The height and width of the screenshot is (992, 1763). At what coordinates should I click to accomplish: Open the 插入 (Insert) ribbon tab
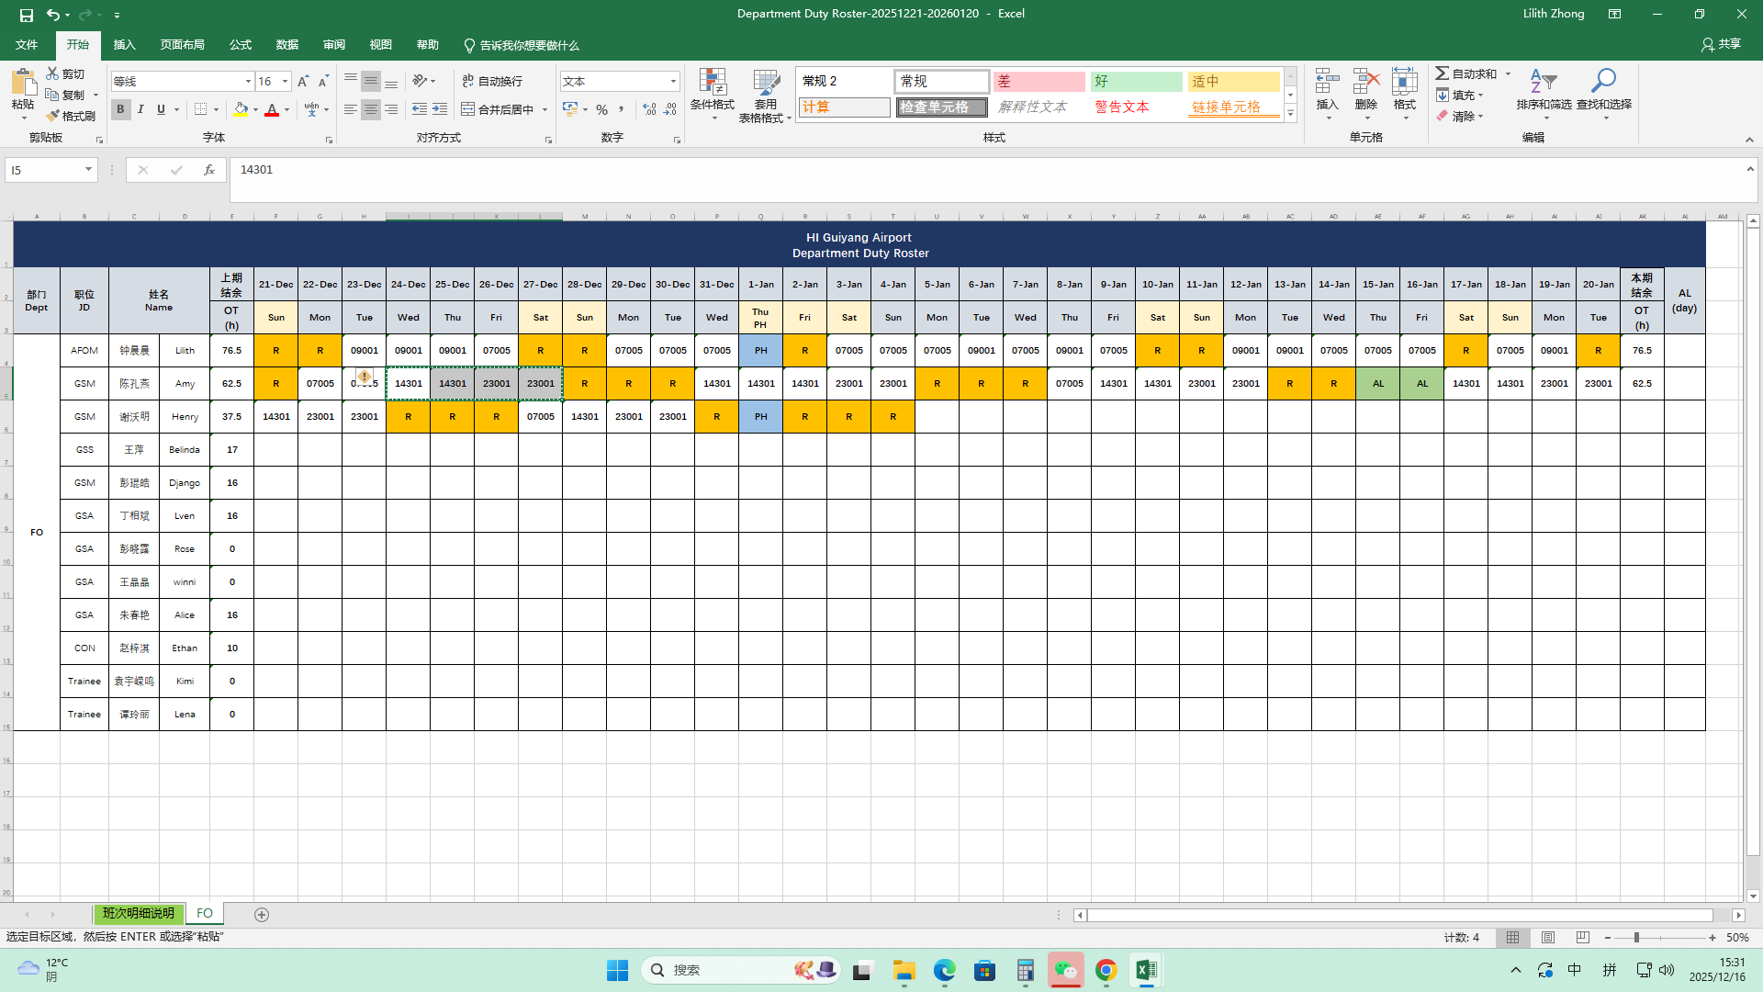click(124, 45)
